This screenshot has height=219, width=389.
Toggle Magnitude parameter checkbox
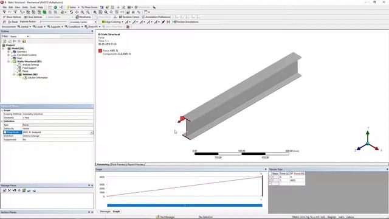tap(5, 133)
